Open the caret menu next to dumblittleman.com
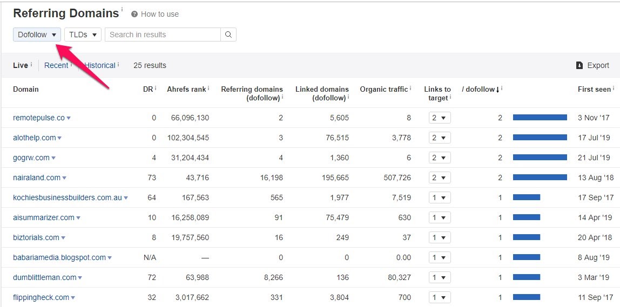 (80, 278)
